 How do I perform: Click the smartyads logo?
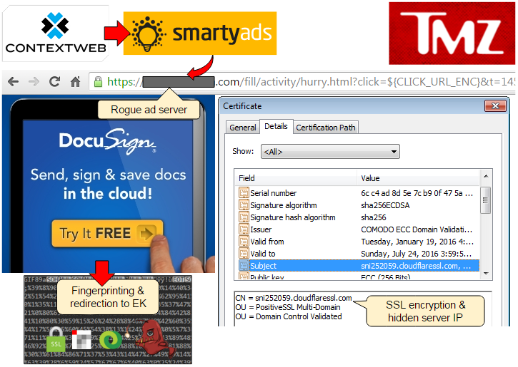[200, 33]
